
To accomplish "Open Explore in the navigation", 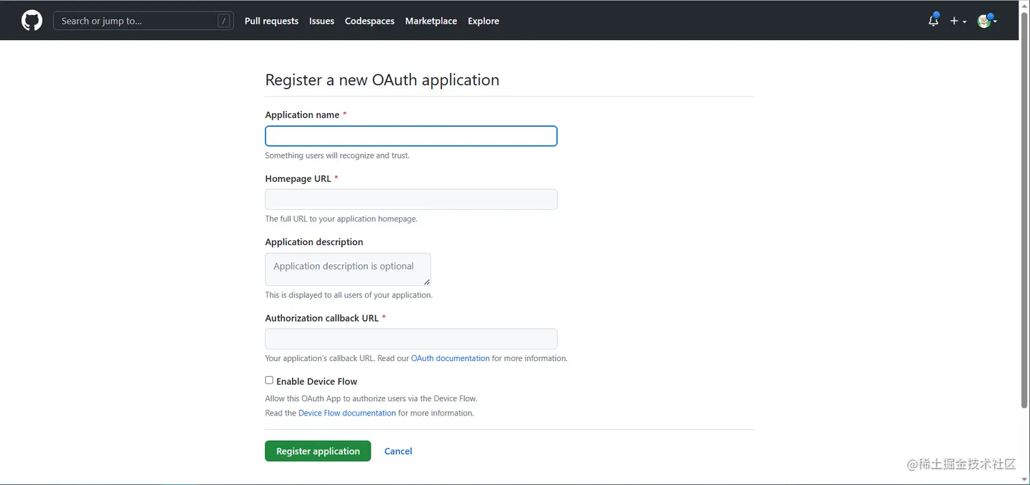I will [x=483, y=21].
